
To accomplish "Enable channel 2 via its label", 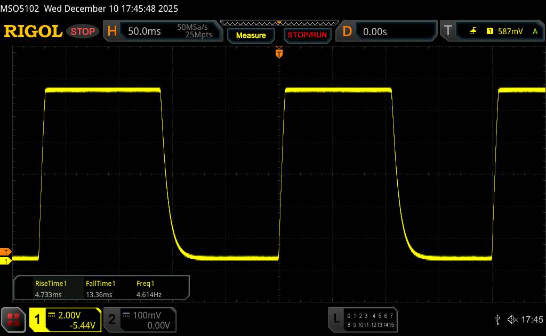I will click(112, 319).
